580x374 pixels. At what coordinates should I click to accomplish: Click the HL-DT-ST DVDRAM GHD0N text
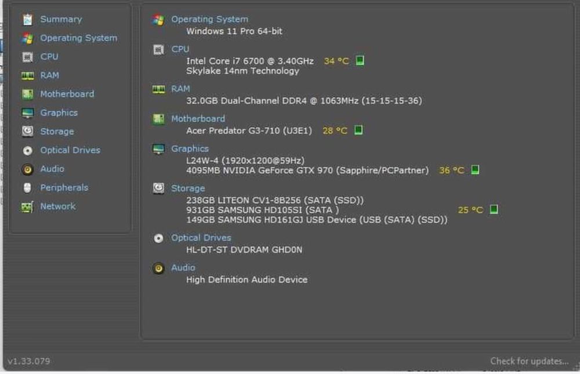point(244,250)
